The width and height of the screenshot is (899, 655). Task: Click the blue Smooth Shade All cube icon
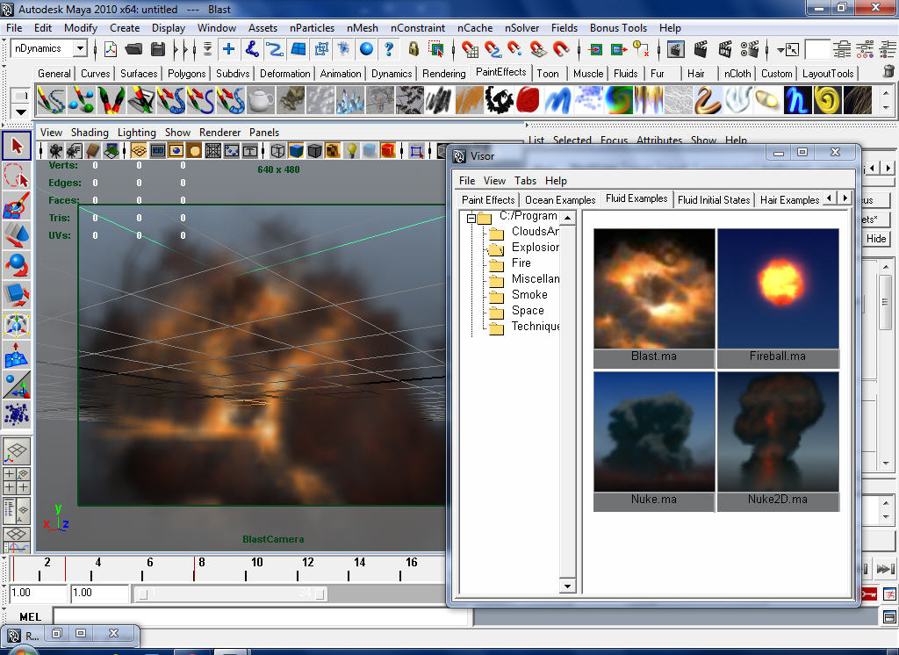click(x=296, y=151)
